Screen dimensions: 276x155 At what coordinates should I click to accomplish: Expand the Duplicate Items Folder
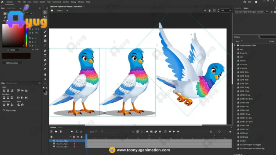point(235,45)
